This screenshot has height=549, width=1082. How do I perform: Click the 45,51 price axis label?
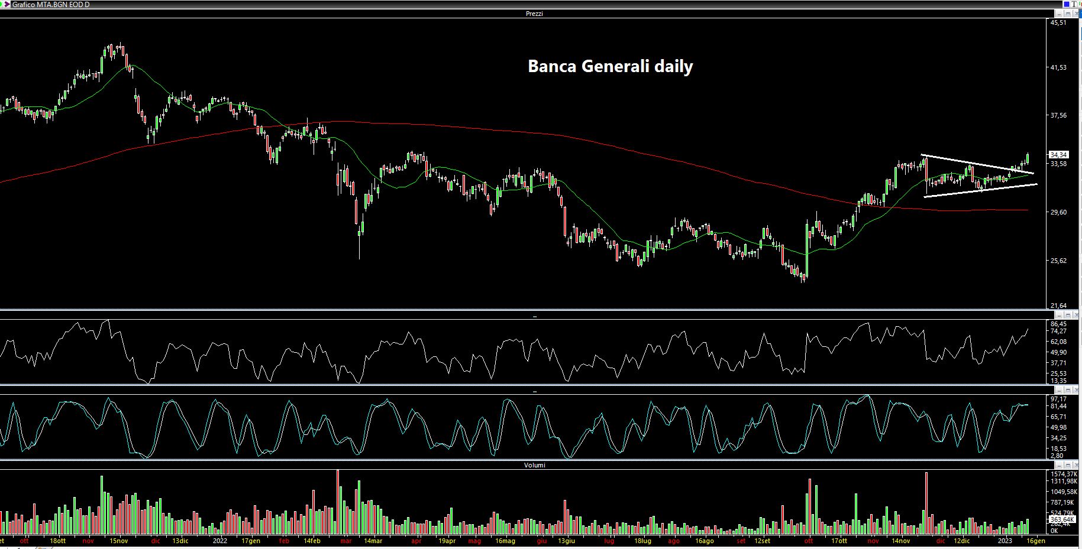(x=1058, y=23)
